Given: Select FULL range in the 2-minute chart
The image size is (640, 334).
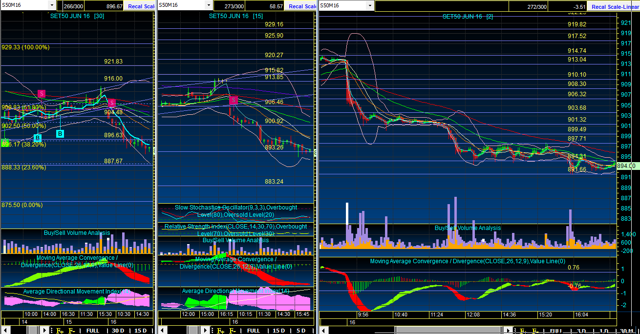Looking at the screenshot, I should (556, 331).
